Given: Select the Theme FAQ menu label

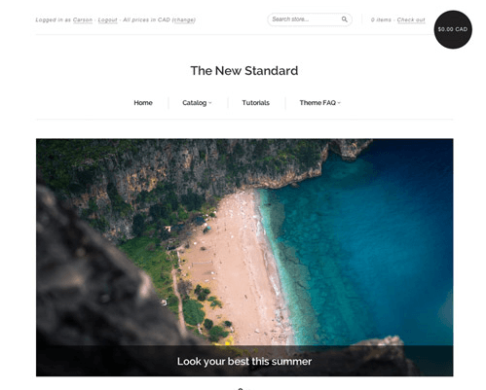Looking at the screenshot, I should (x=318, y=103).
